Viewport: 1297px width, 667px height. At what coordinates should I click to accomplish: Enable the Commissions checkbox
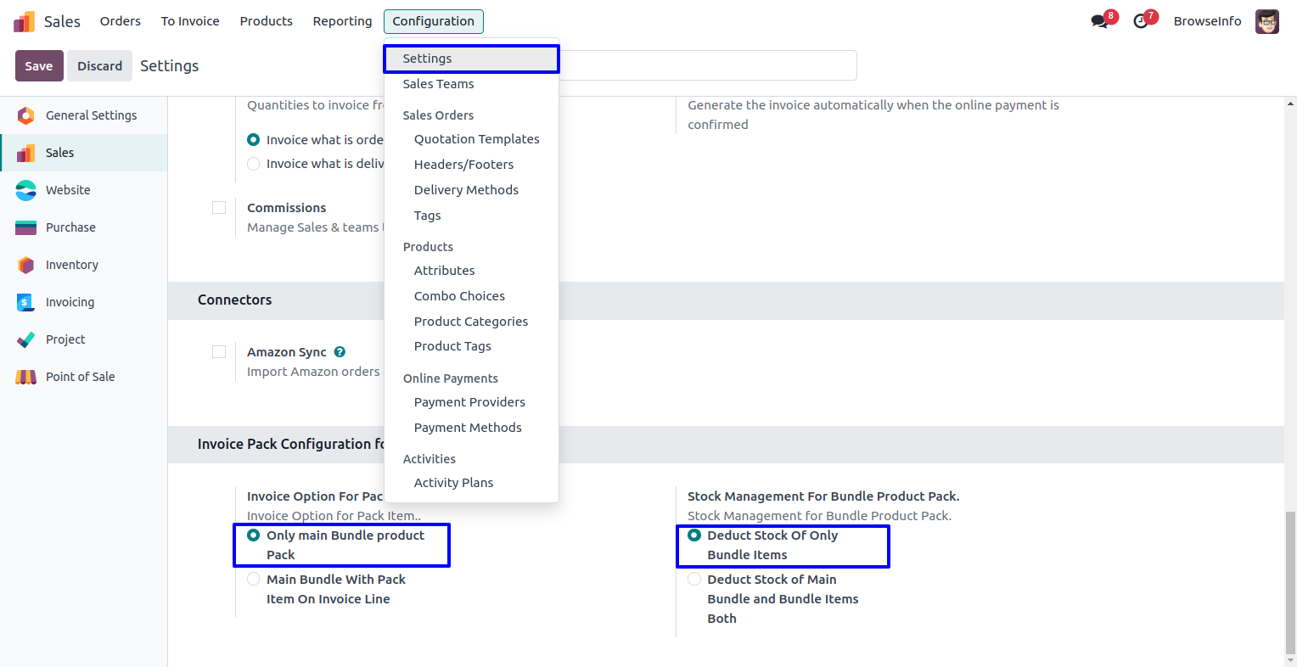[x=219, y=208]
